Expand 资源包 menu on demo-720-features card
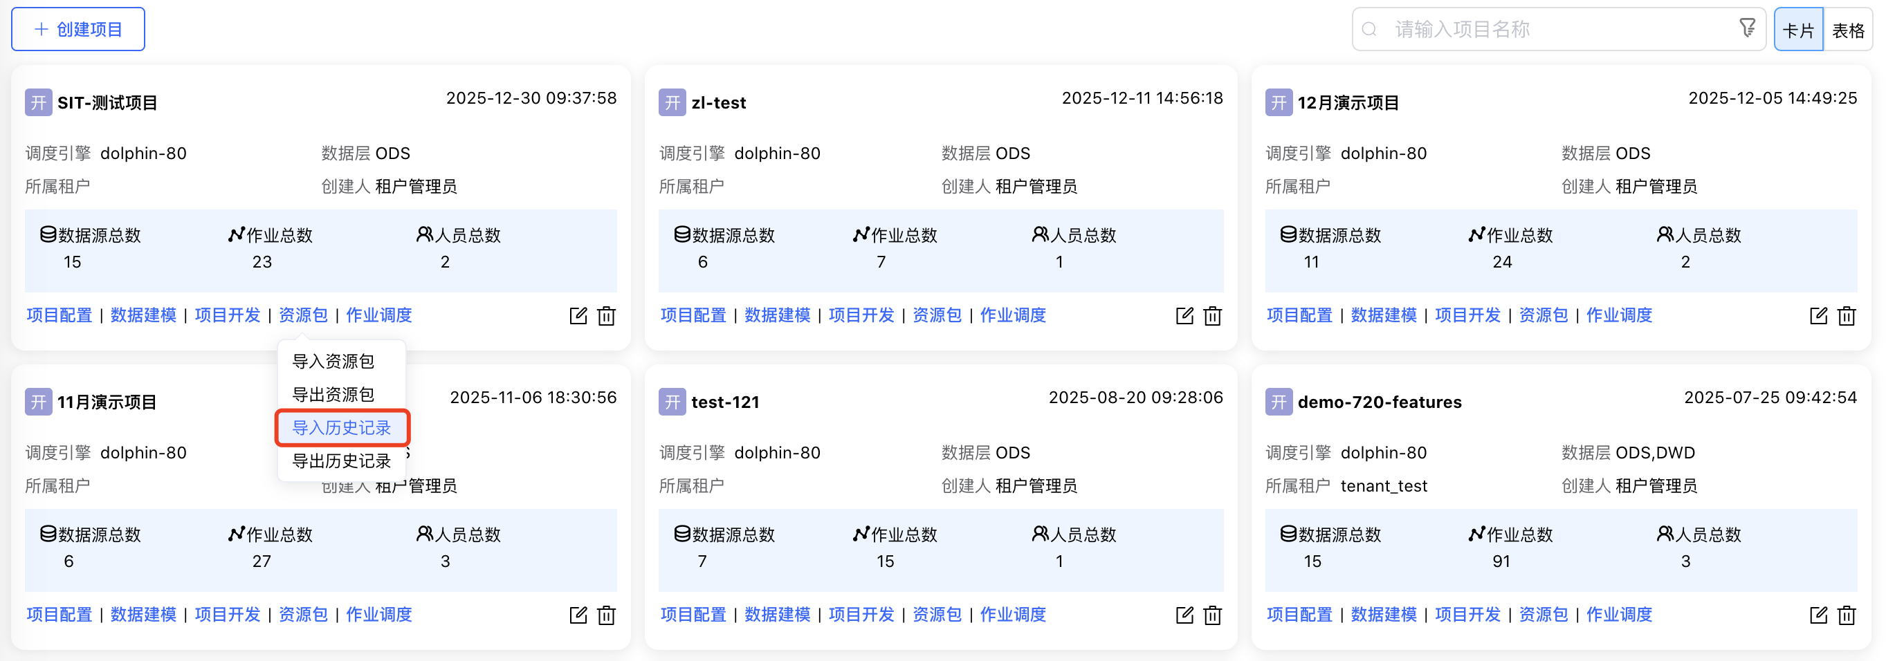 tap(1544, 615)
